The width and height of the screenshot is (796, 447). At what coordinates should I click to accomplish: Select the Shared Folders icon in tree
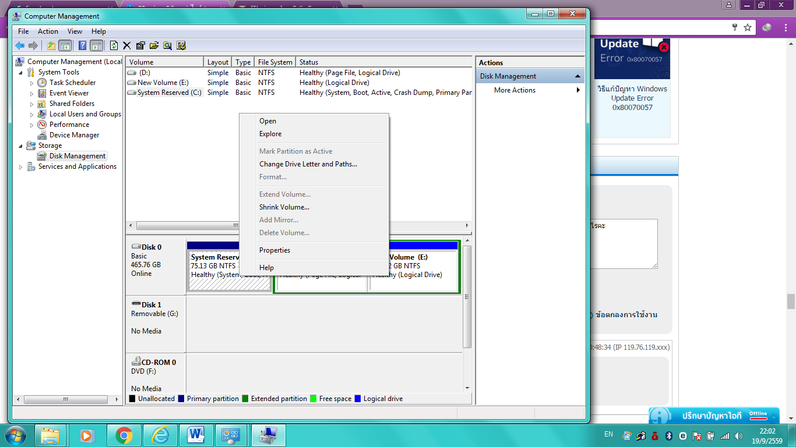click(42, 104)
